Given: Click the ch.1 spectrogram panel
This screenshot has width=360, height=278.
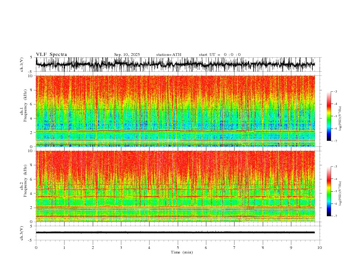Looking at the screenshot, I should tap(175, 111).
